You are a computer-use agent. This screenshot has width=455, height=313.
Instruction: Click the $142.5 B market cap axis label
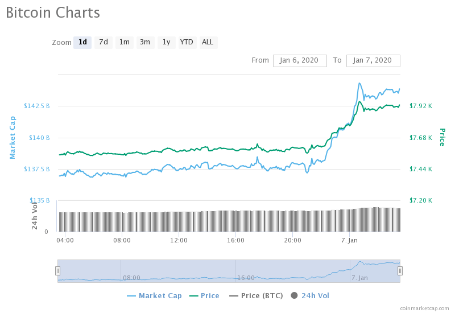click(36, 106)
